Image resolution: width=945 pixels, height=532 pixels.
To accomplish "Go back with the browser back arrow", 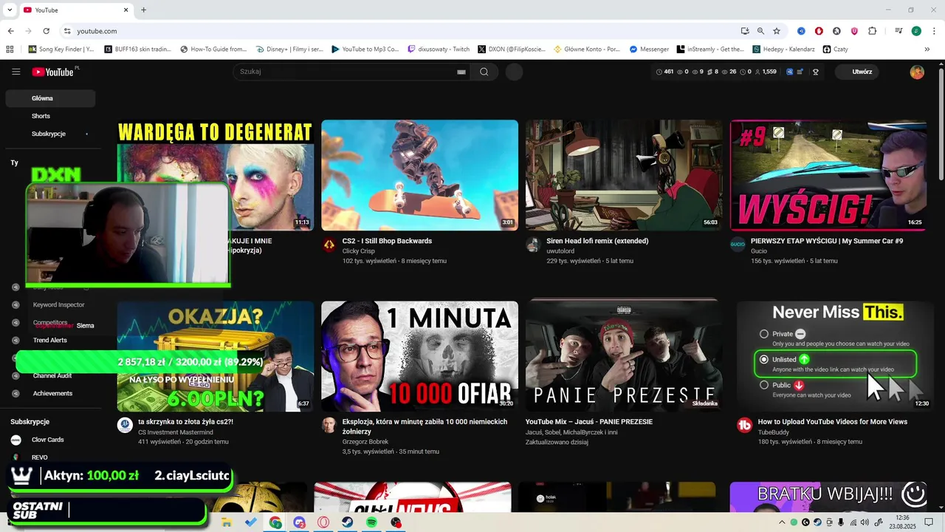I will (10, 31).
